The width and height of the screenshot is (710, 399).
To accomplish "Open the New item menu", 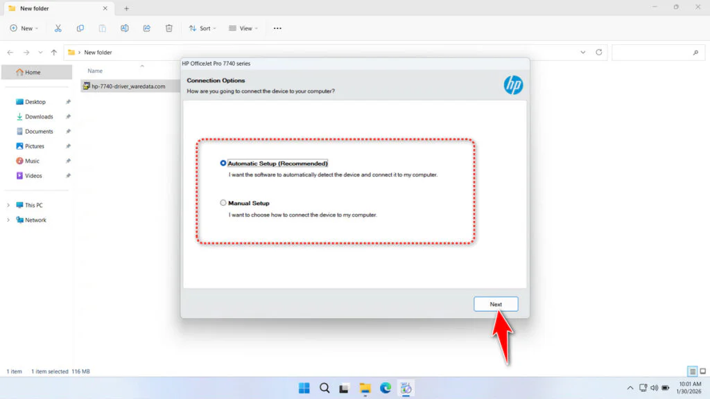I will [x=24, y=28].
